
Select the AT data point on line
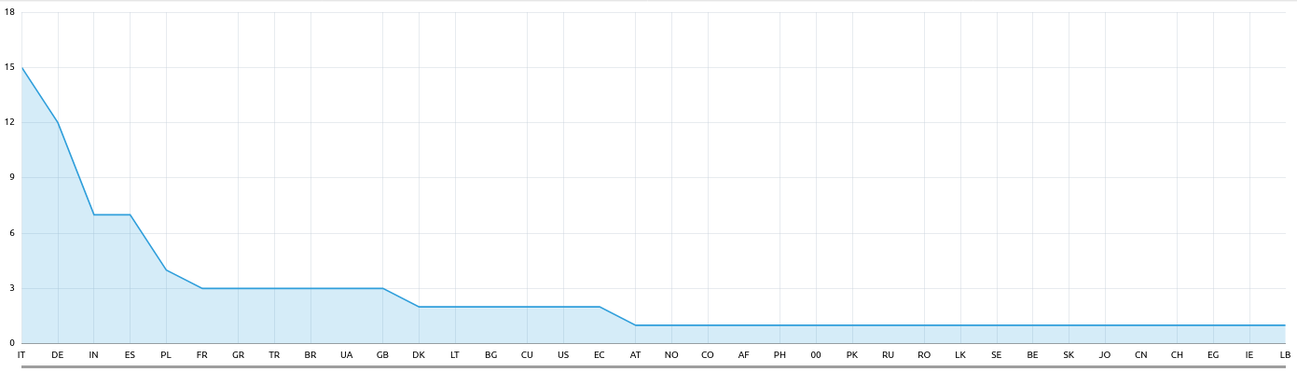635,325
